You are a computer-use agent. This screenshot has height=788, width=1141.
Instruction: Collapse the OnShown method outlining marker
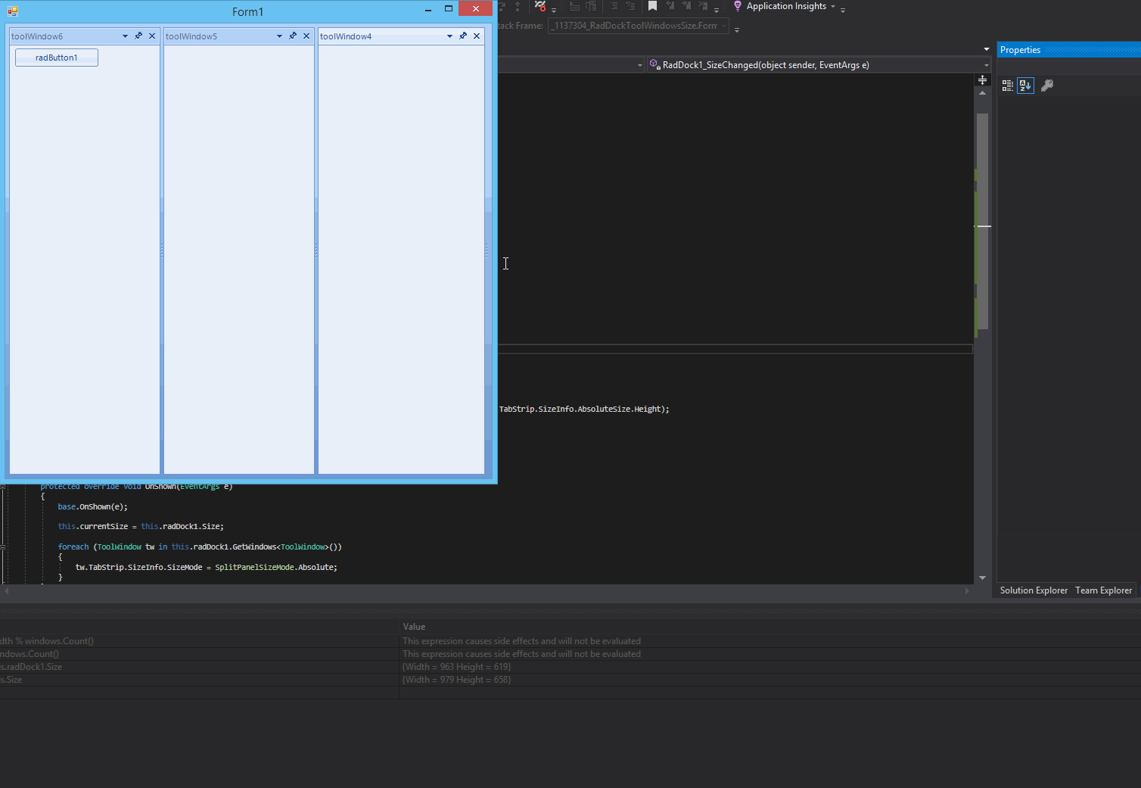tap(3, 487)
